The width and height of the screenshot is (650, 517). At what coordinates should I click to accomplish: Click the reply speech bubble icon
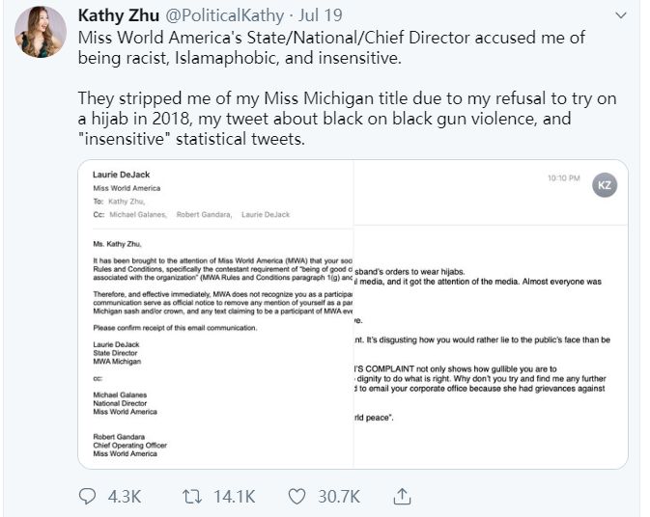[x=87, y=496]
